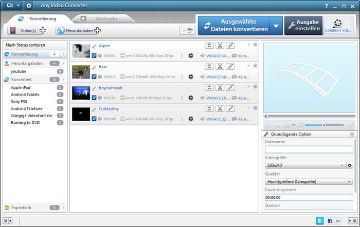360x227 pixels.
Task: Open the list view options dropdown
Action: pyautogui.click(x=187, y=30)
